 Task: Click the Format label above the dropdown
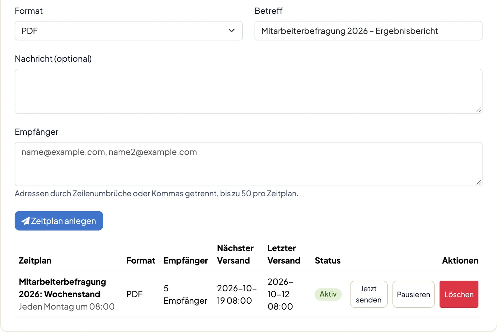[29, 11]
